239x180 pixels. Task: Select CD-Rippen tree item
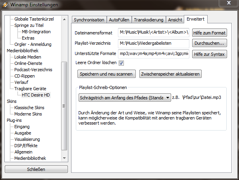[x=24, y=76]
